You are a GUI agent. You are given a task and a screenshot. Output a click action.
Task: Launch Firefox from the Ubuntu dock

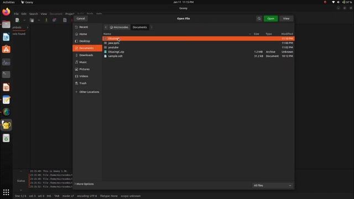click(6, 12)
